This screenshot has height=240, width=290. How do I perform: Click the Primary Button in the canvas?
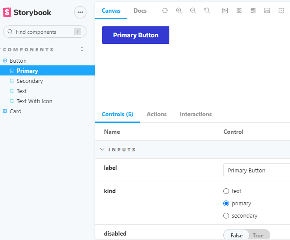(136, 35)
